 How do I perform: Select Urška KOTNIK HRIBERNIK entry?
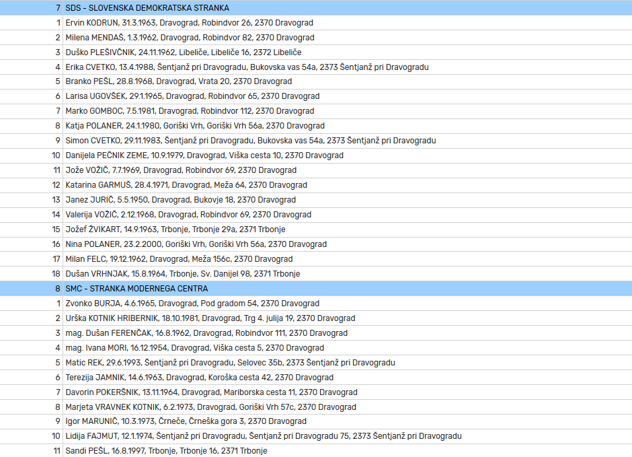316,318
